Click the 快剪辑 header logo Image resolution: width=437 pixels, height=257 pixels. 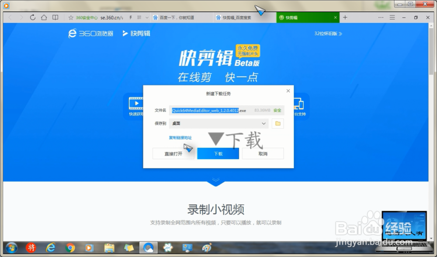136,33
